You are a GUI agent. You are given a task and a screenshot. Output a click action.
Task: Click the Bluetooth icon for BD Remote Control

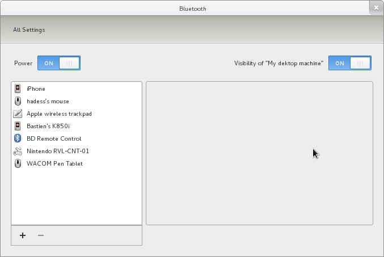point(18,138)
